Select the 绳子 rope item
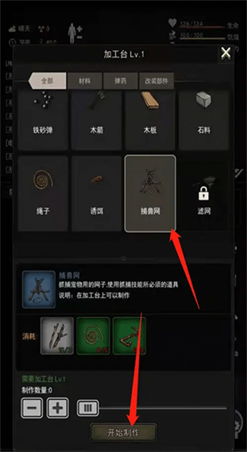Viewport: 247px width, 452px height. [43, 193]
